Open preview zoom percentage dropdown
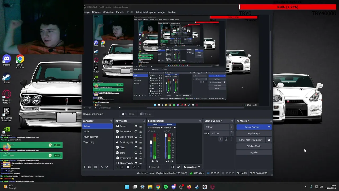339x191 pixels. pyautogui.click(x=119, y=108)
